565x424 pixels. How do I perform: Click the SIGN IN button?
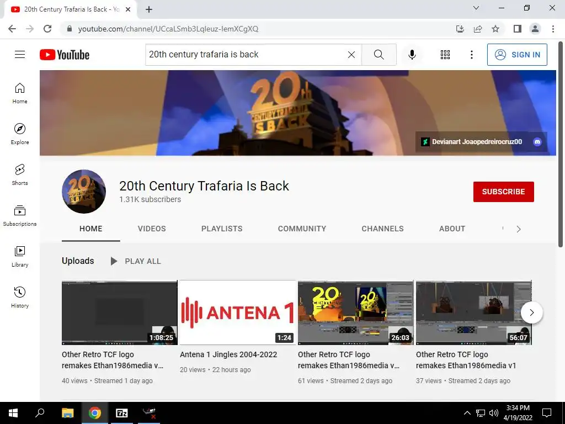point(517,55)
